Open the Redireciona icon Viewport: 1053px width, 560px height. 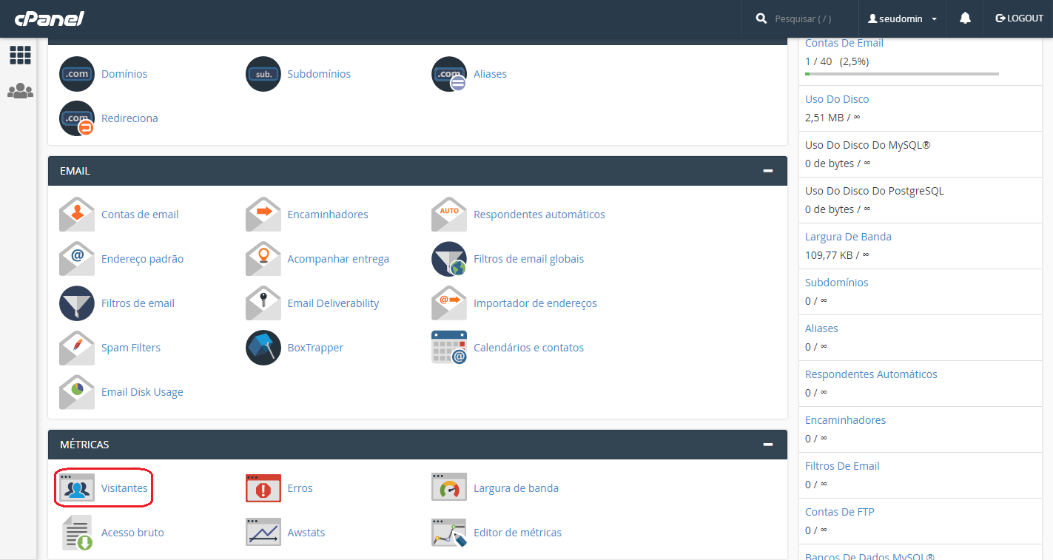[77, 118]
